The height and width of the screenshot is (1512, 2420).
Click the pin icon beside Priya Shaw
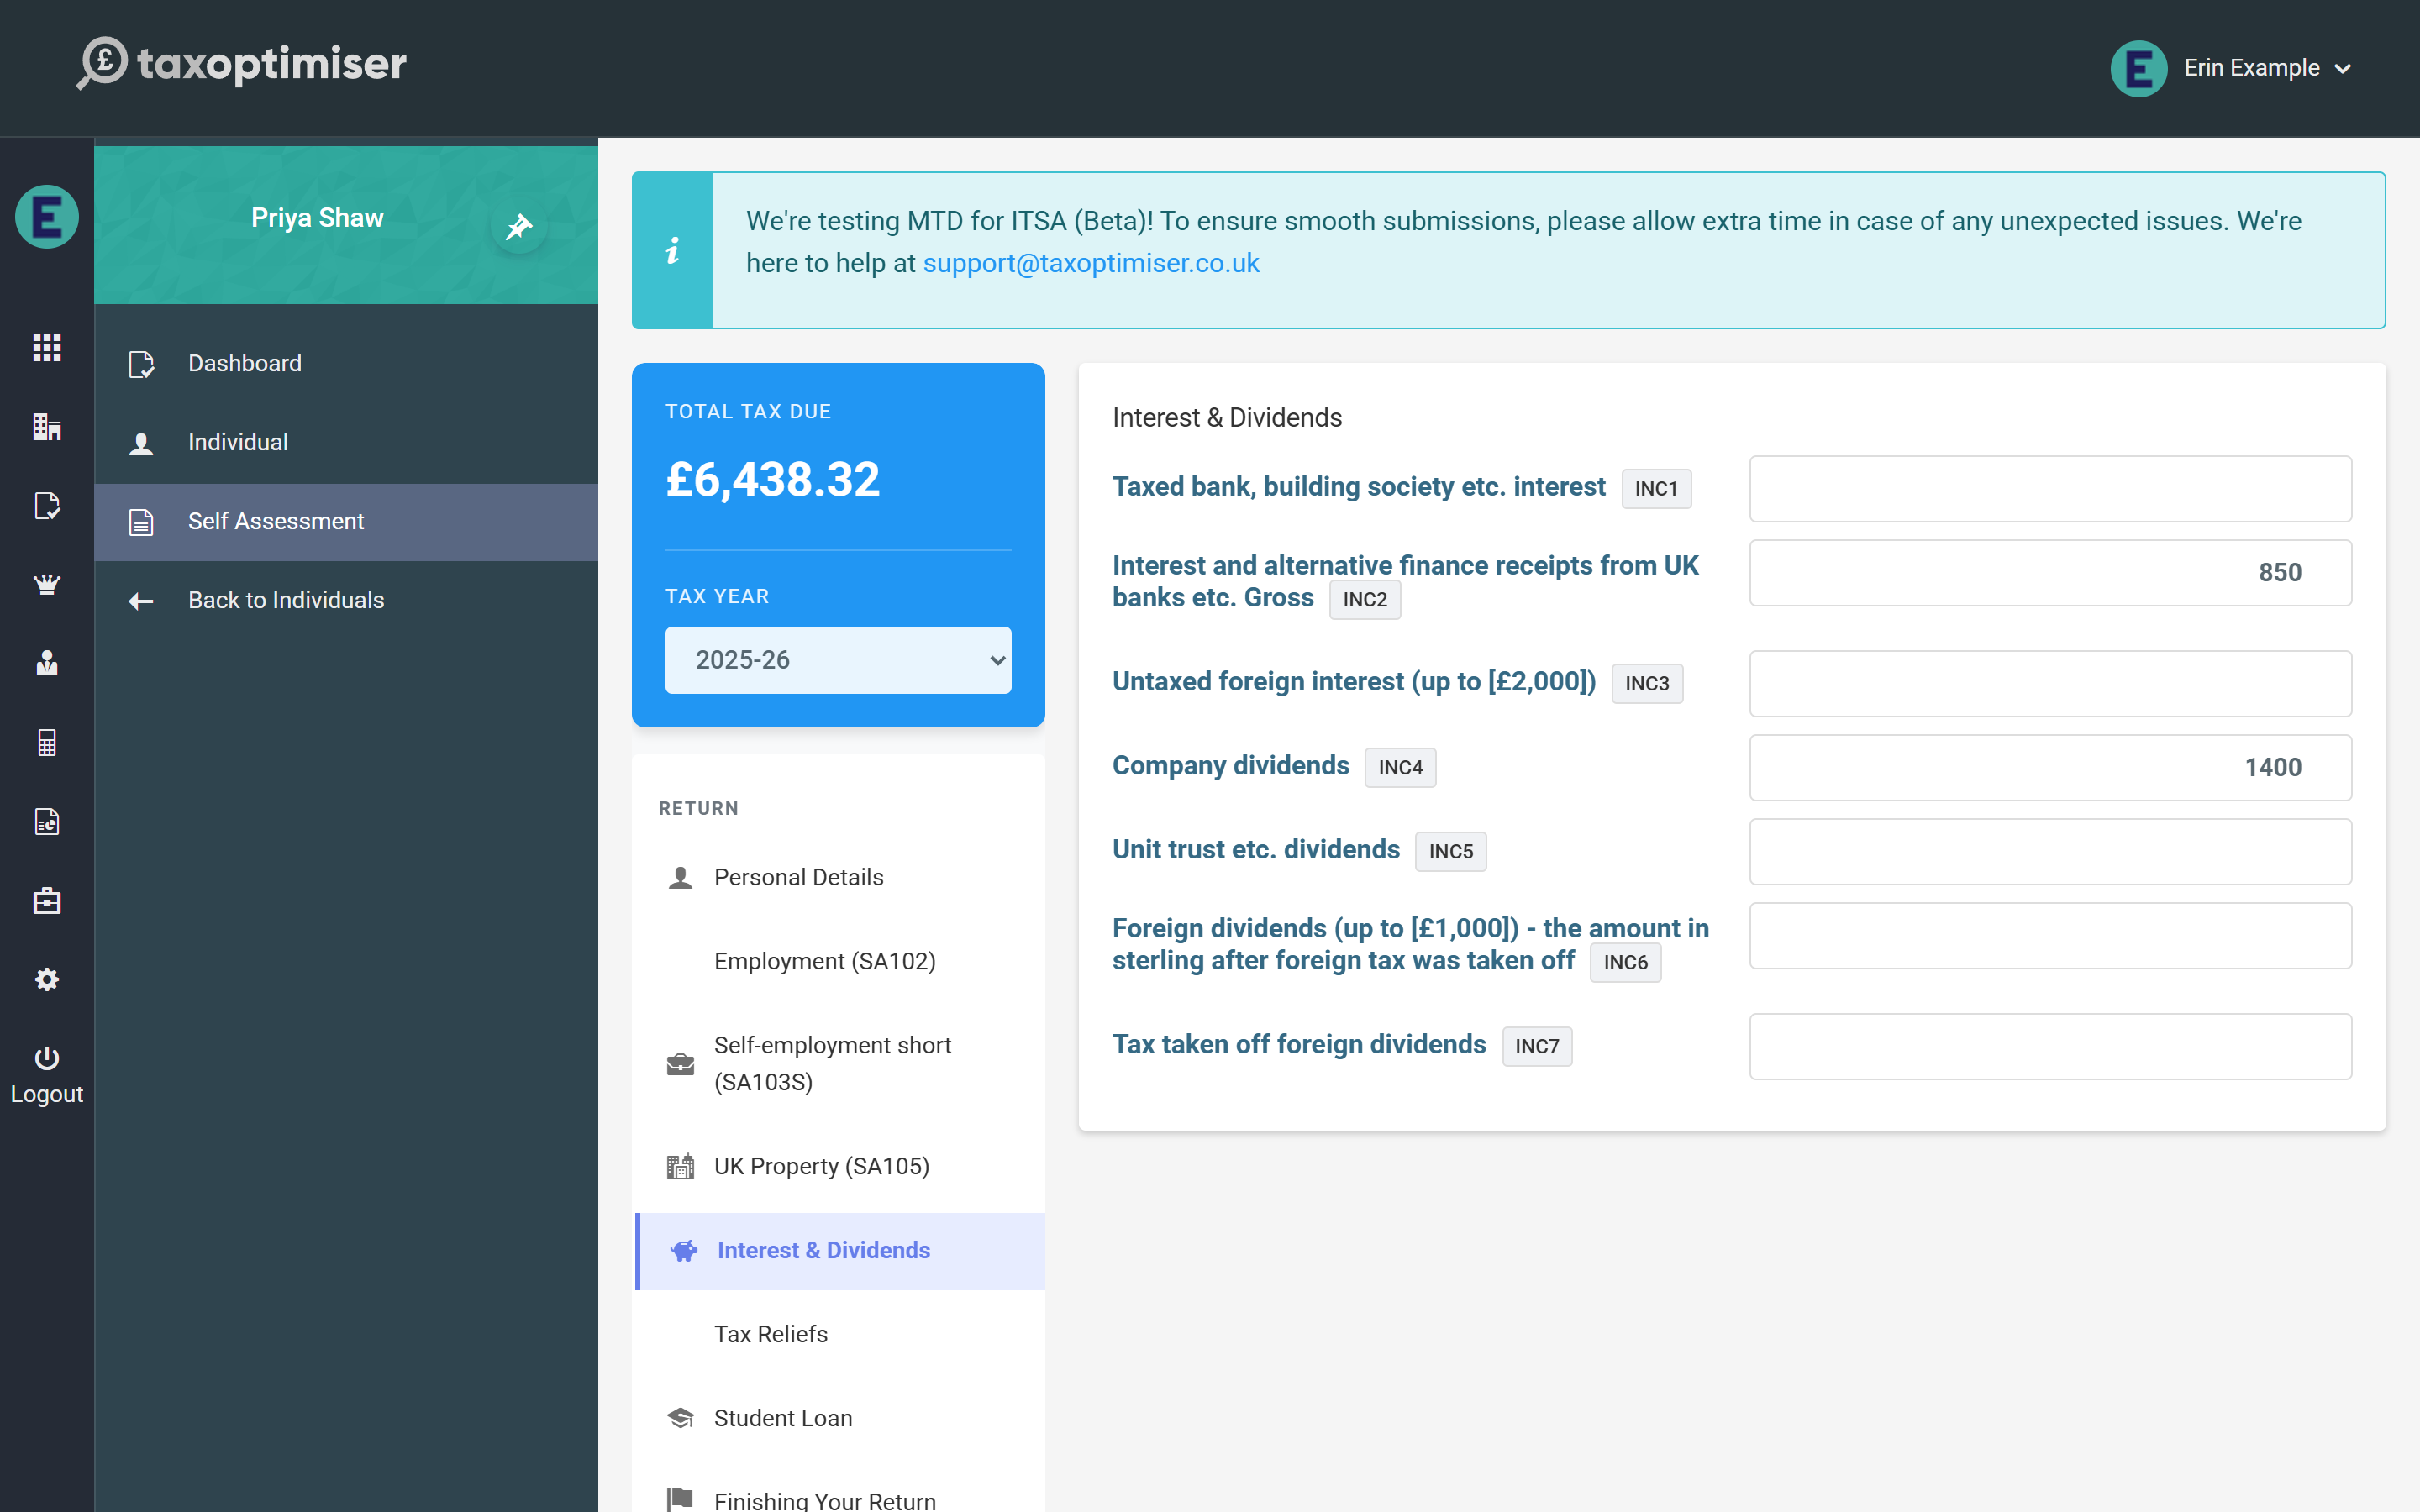coord(518,226)
